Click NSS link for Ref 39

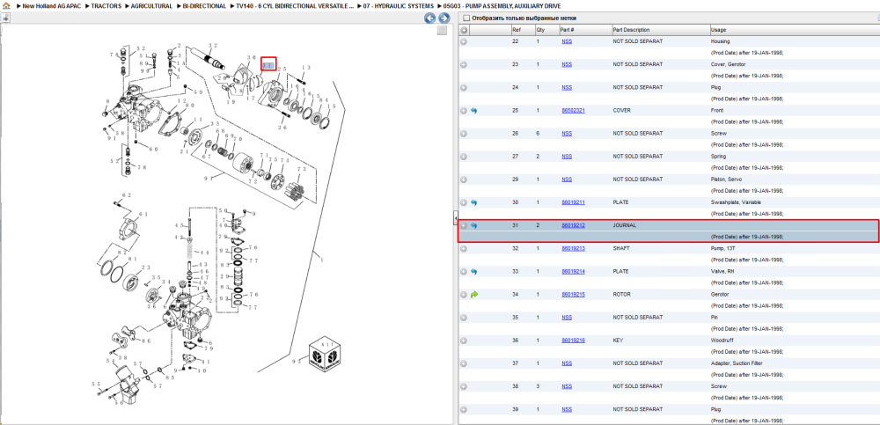pos(567,409)
